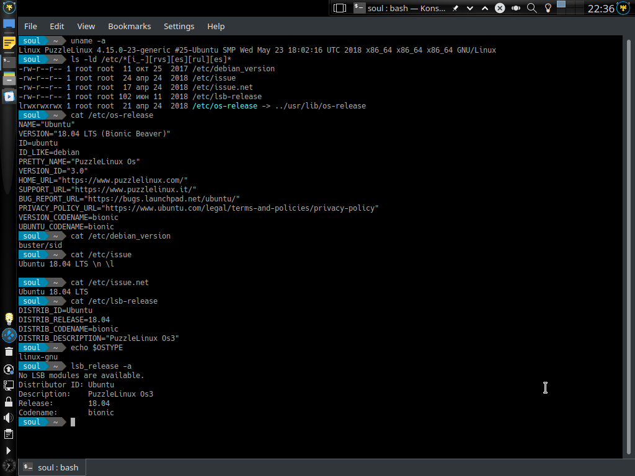Open the Bookmarks menu
This screenshot has height=476, width=635.
129,26
